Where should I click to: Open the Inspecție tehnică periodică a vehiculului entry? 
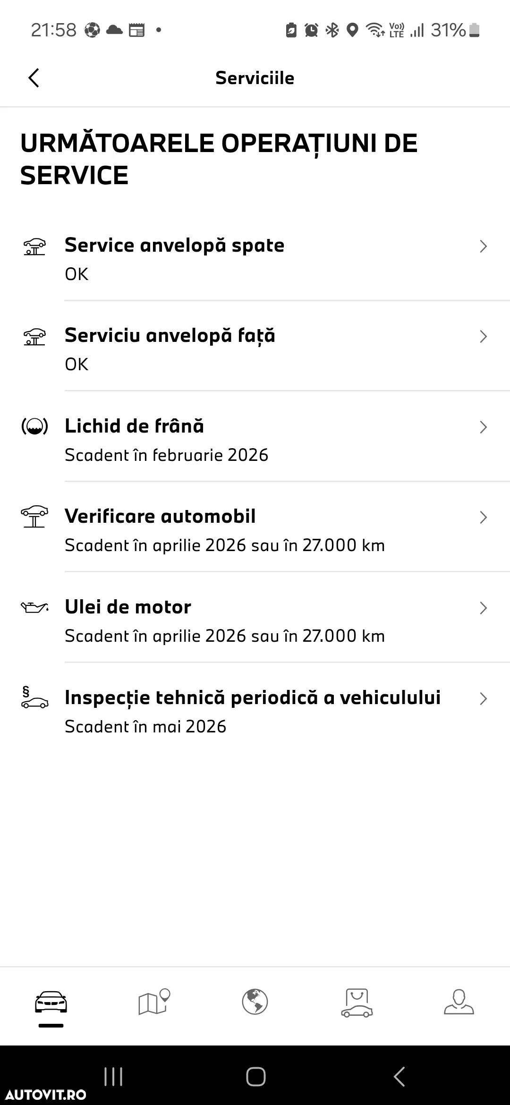(255, 708)
